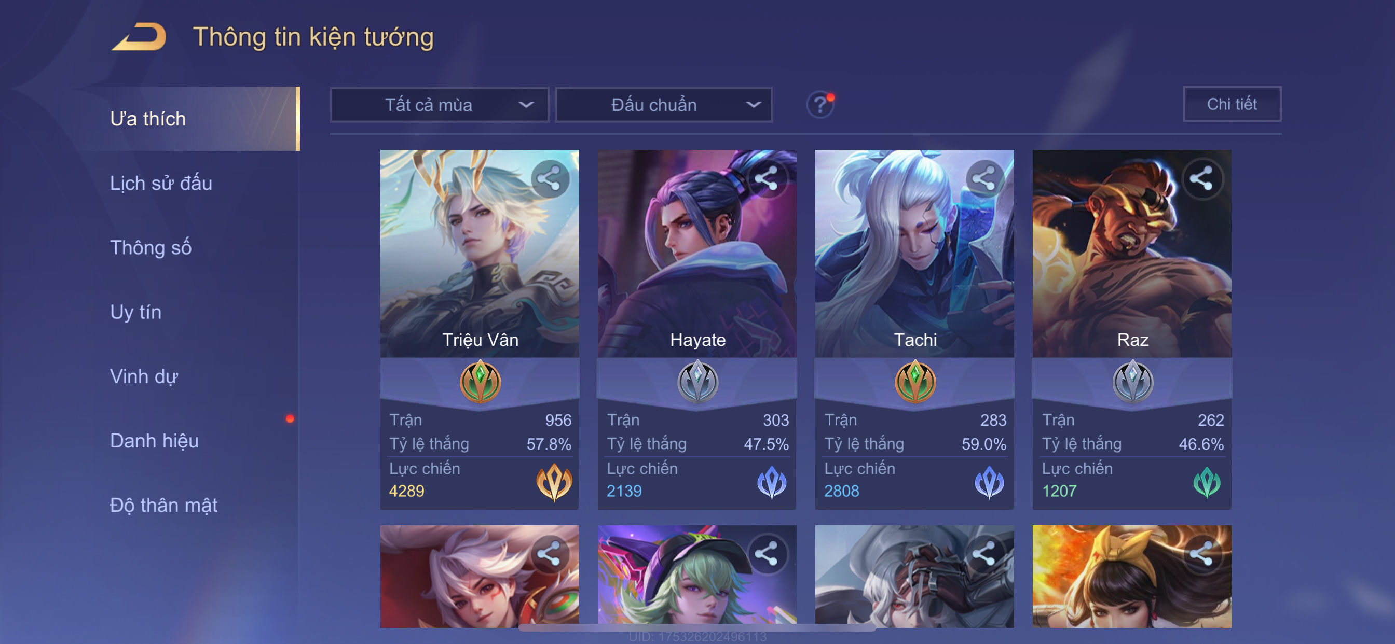Open the Đấu chuẩn match type dropdown

point(664,104)
